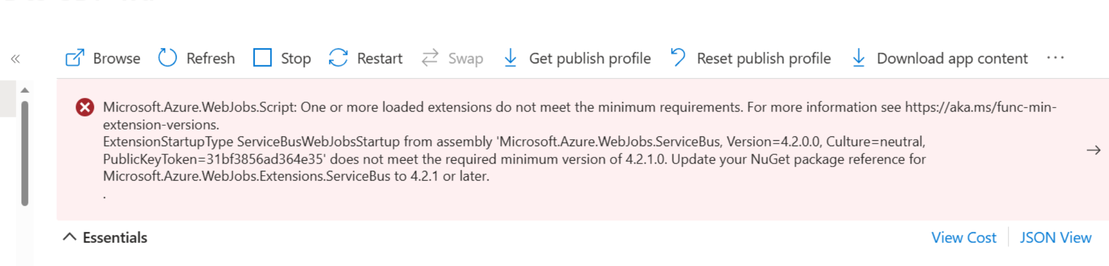This screenshot has height=266, width=1109.
Task: Click the Essentials heading text
Action: point(115,238)
